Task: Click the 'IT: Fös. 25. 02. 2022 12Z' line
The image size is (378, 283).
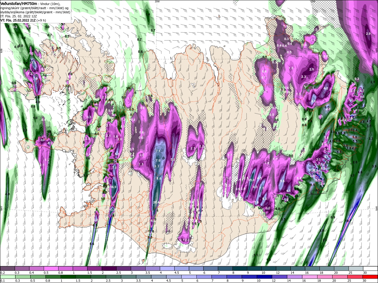Action: tap(19, 16)
